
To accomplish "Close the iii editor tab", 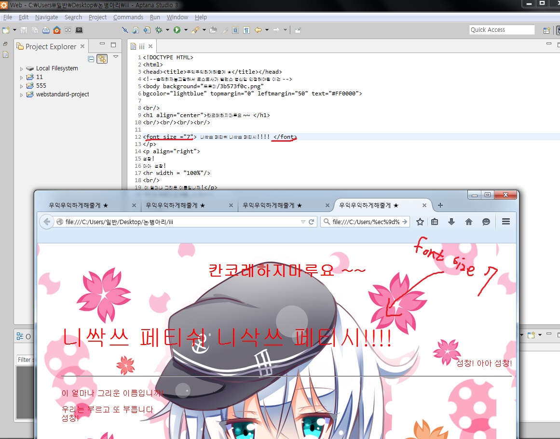I will (150, 46).
